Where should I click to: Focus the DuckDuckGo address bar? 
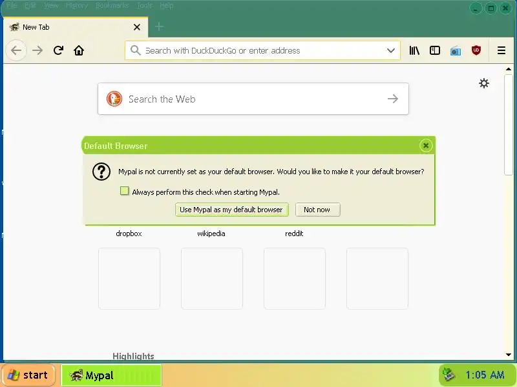(262, 50)
